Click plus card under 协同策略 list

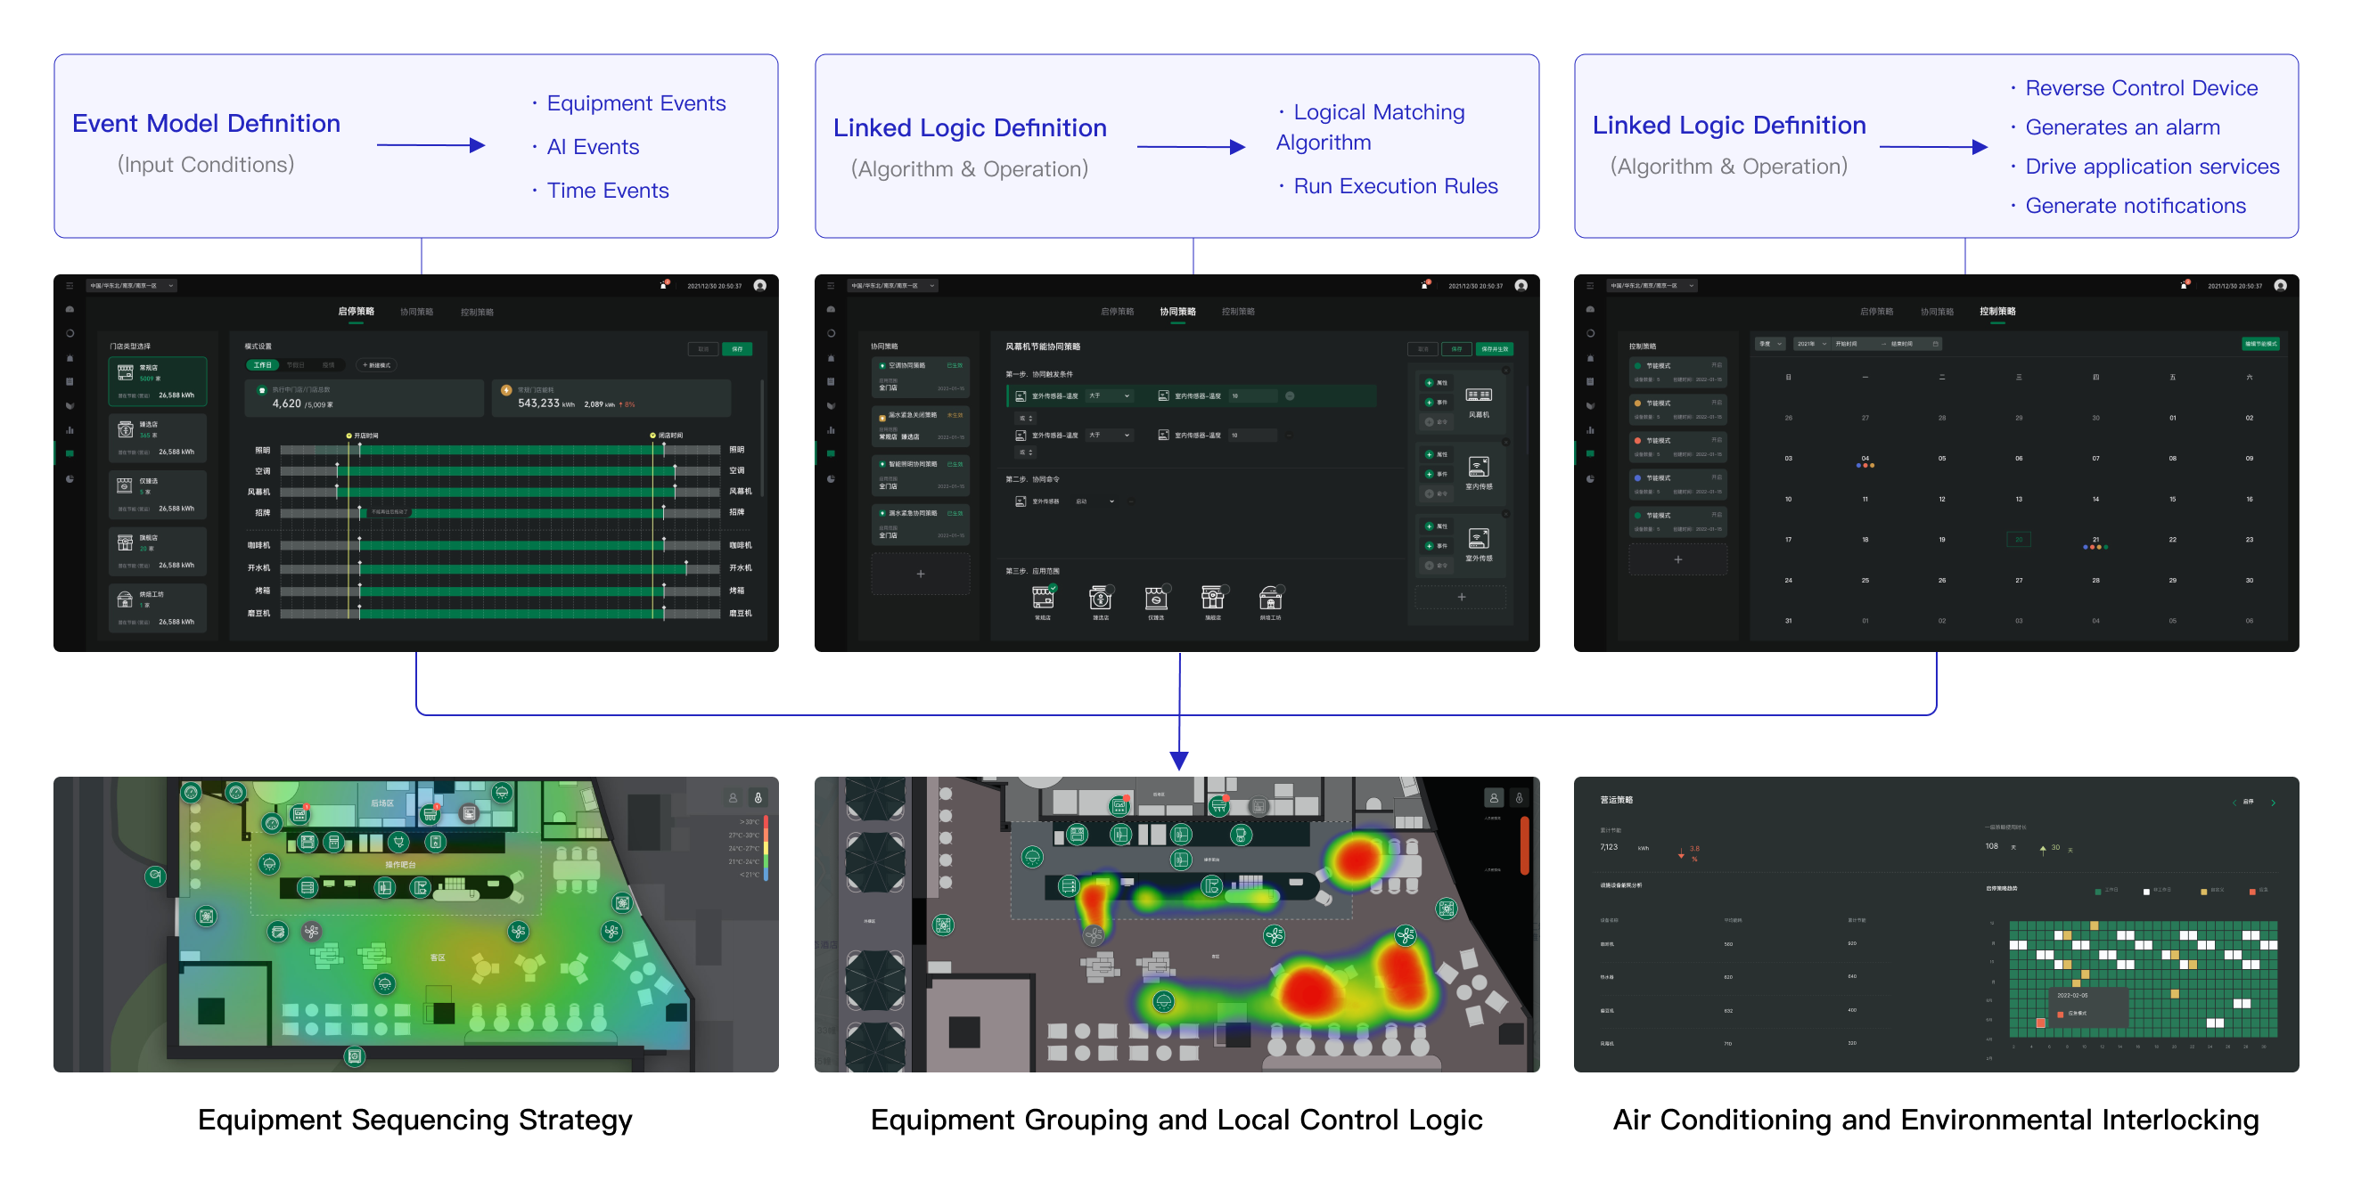point(920,574)
